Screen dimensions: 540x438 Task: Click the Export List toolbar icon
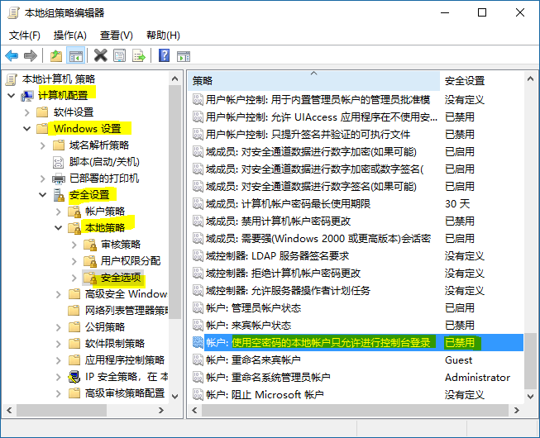tap(138, 55)
